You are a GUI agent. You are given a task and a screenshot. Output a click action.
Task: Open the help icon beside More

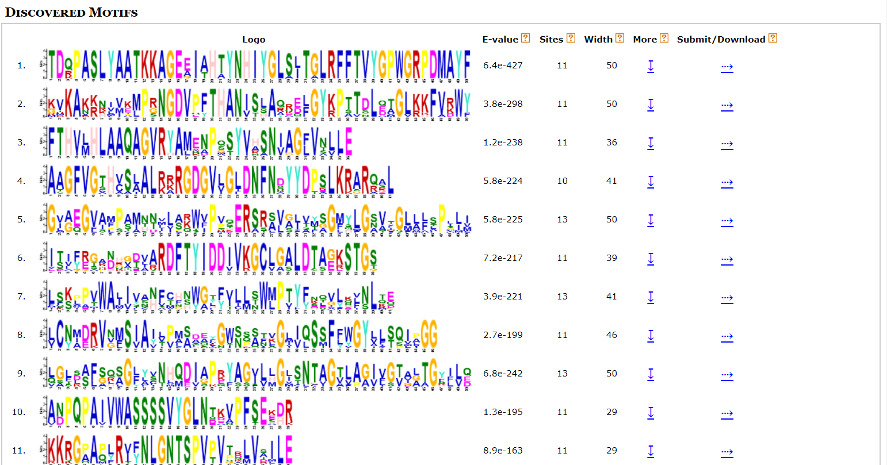pyautogui.click(x=664, y=38)
